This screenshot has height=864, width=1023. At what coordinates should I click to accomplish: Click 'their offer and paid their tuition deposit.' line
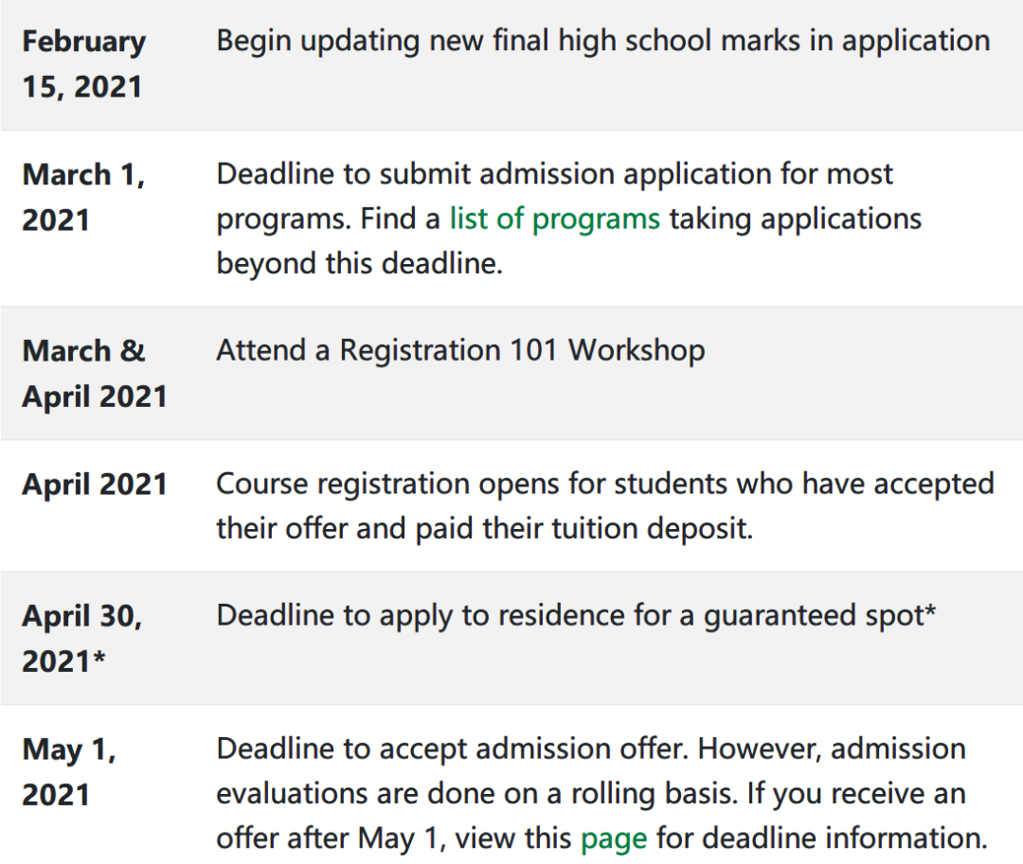485,528
